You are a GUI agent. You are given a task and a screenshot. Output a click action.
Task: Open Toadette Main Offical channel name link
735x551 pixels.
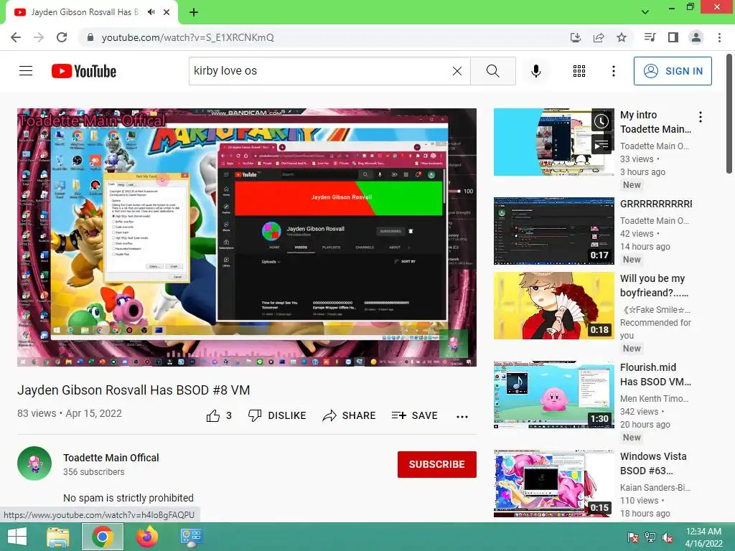[111, 458]
